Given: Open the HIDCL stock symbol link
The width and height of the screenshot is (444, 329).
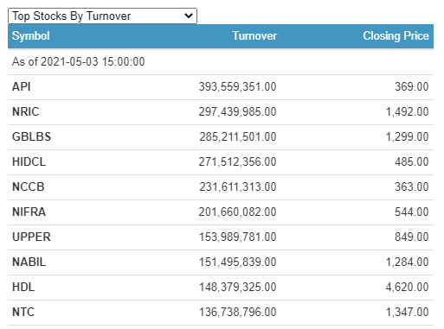Looking at the screenshot, I should (x=29, y=161).
